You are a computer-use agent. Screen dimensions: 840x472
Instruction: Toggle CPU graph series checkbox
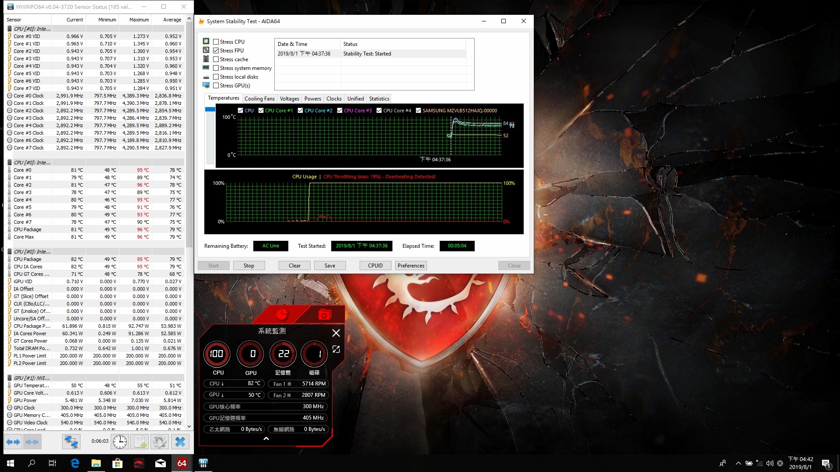[x=240, y=111]
